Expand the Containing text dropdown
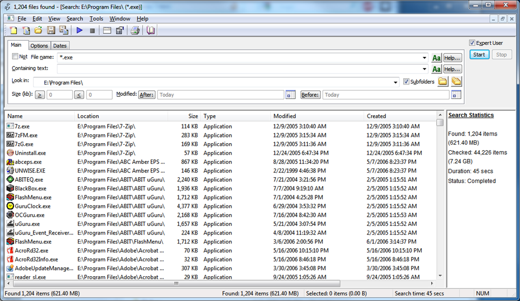 tap(424, 69)
